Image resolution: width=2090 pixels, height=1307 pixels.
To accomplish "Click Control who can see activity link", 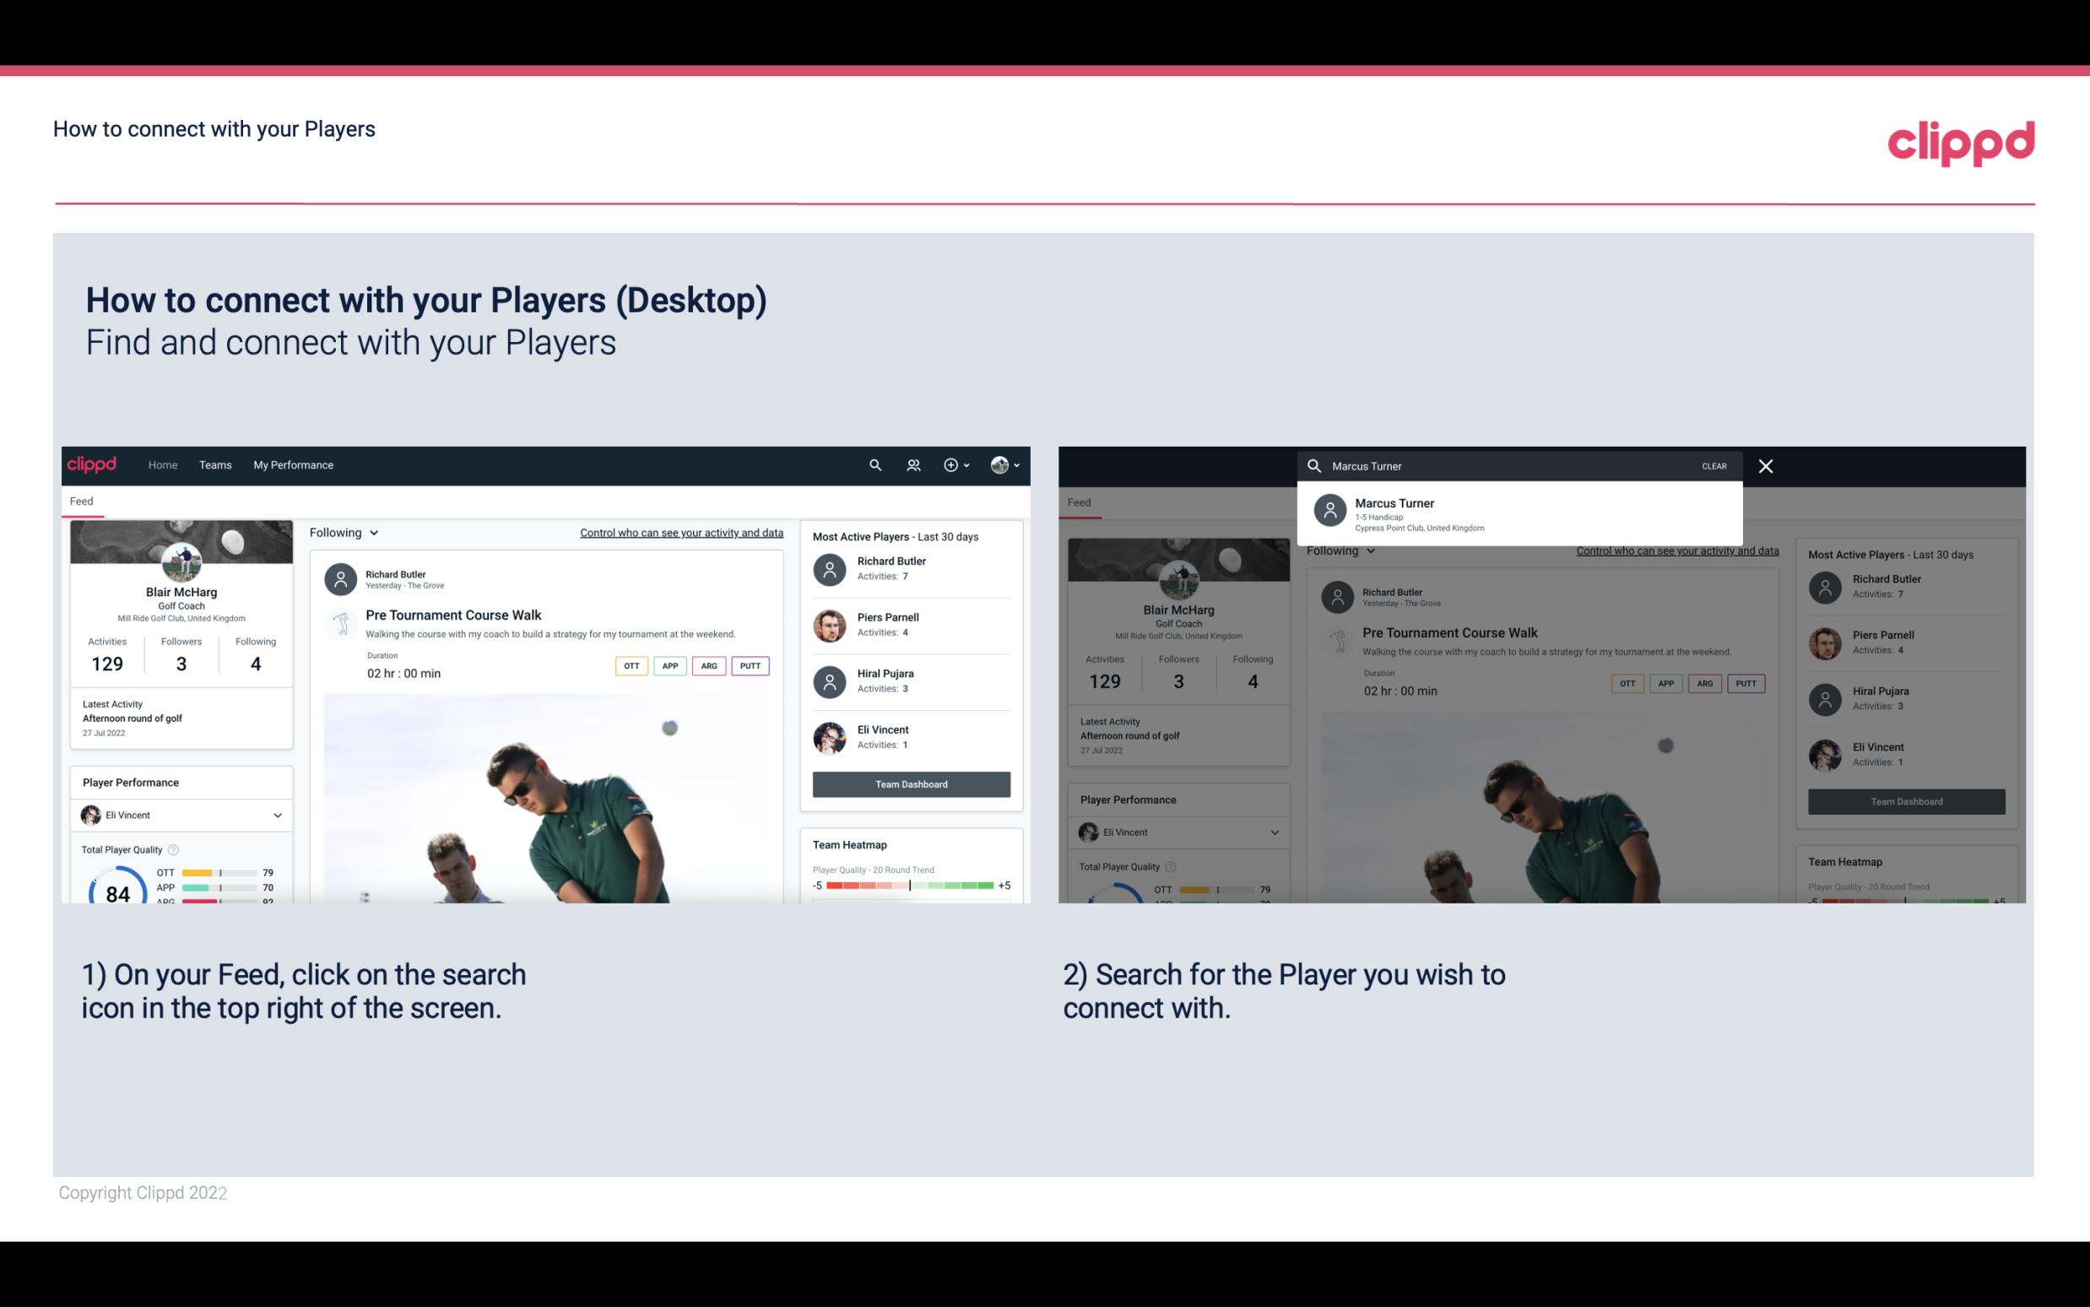I will (x=680, y=532).
